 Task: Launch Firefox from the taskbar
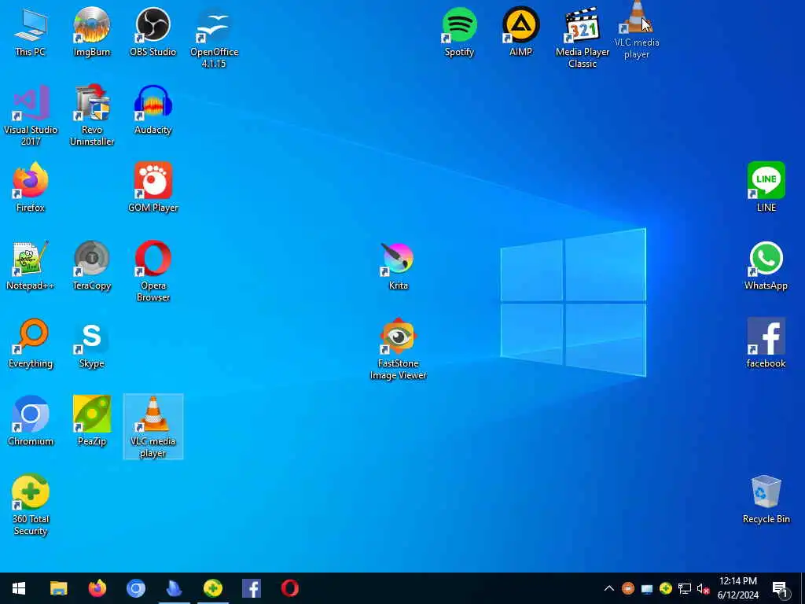97,588
